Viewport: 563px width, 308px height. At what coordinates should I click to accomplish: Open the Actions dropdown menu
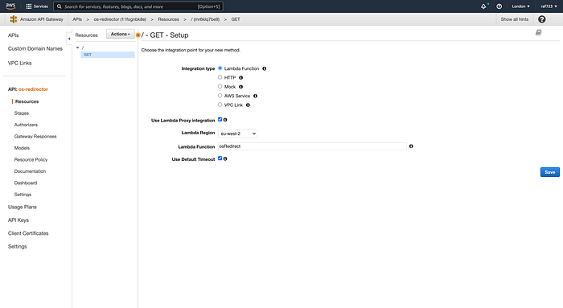(x=121, y=34)
